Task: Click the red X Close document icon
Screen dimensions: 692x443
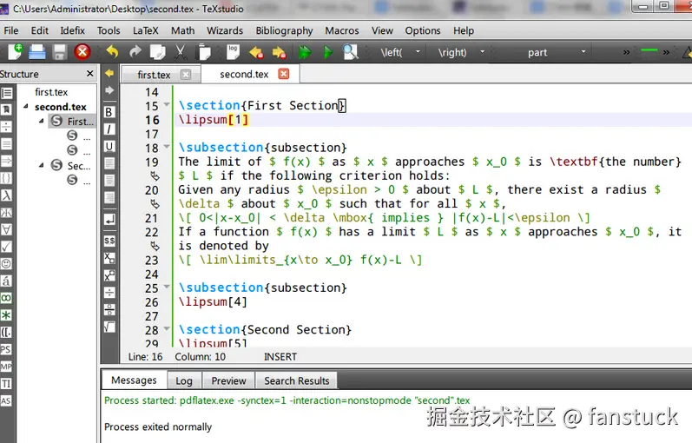Action: (82, 52)
